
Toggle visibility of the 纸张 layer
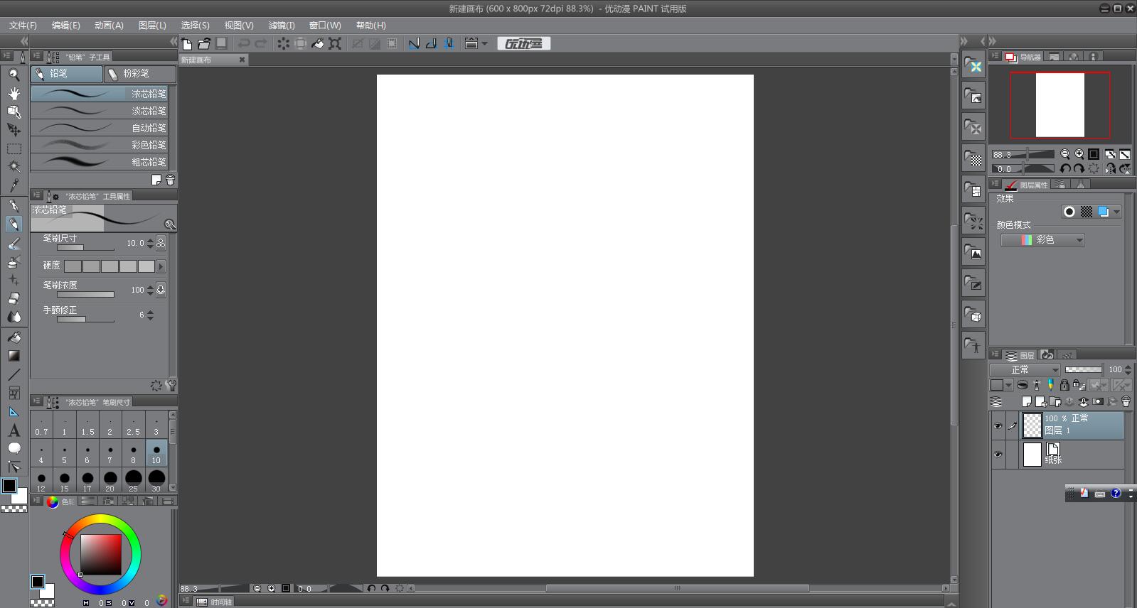click(998, 455)
